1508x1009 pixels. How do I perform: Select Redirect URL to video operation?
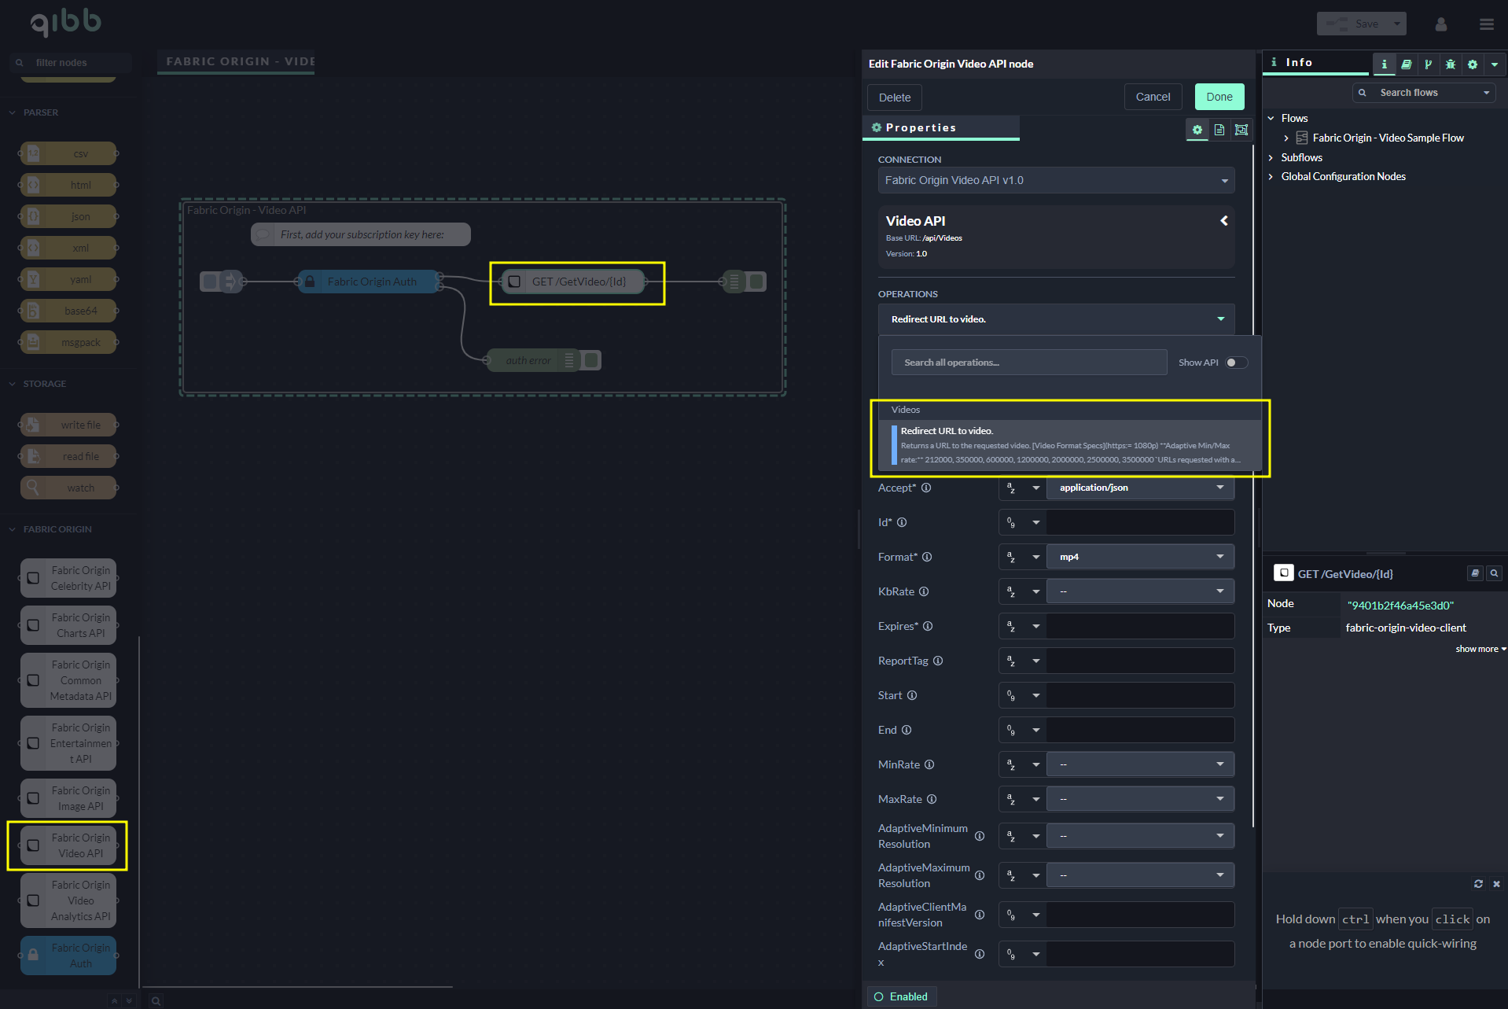1070,445
